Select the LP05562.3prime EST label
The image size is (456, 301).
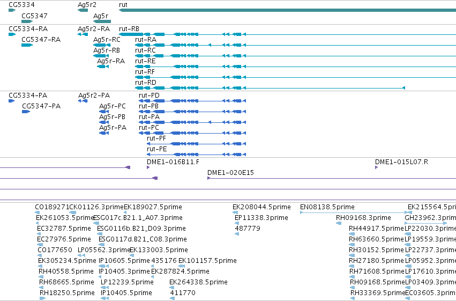pyautogui.click(x=104, y=251)
